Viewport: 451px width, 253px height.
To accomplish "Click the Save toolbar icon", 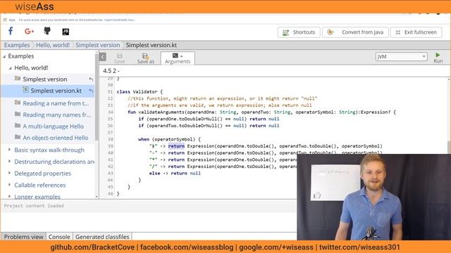I will point(119,58).
